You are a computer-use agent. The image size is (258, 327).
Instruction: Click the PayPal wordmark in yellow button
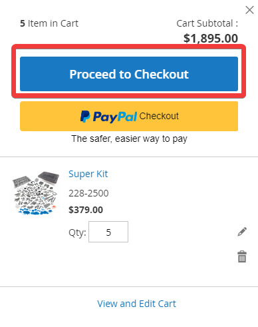click(115, 117)
